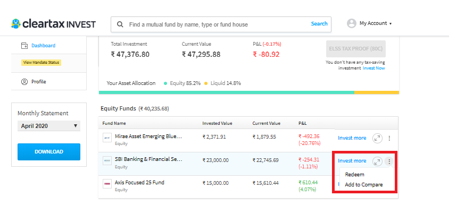Open three-dot menu for Mirae Asset fund
The image size is (465, 222).
pos(389,138)
